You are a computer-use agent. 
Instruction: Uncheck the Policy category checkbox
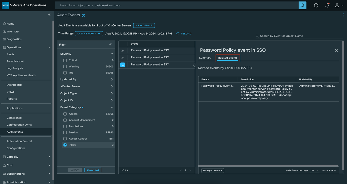pos(65,145)
